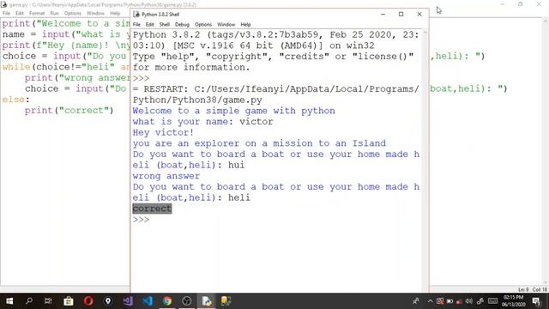Click the Python Shell window title icon
Image resolution: width=549 pixels, height=309 pixels.
tap(136, 14)
